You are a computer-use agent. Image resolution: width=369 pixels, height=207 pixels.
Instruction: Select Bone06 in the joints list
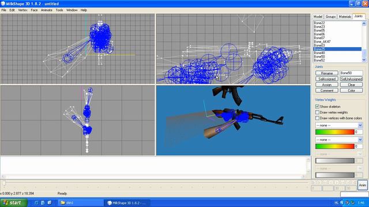pyautogui.click(x=337, y=34)
